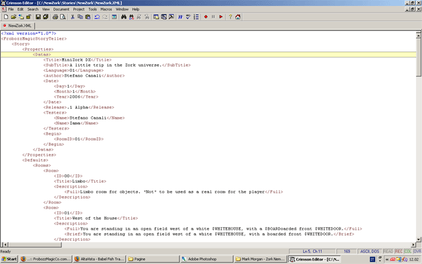Image resolution: width=422 pixels, height=264 pixels.
Task: Open the Project menu
Action: pos(78,9)
